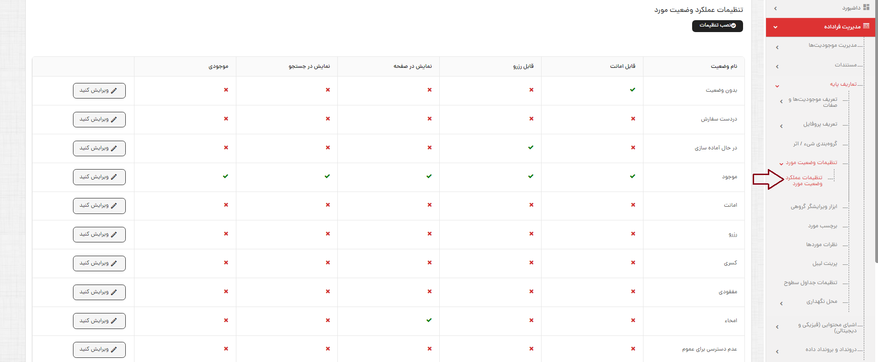Toggle the نمایش در صفحه check for امحاء

click(429, 320)
